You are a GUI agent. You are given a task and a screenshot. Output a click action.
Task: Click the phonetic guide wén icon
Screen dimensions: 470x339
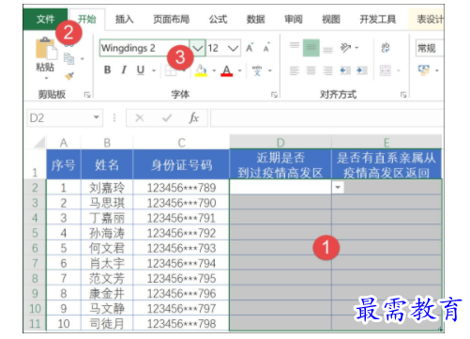click(x=257, y=70)
